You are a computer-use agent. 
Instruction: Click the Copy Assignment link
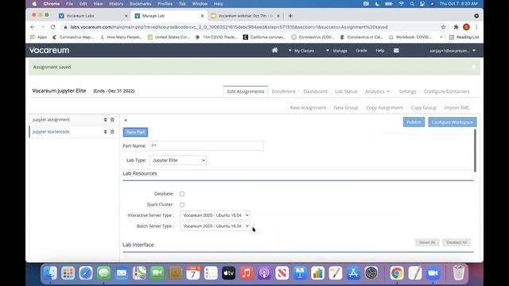[x=384, y=108]
